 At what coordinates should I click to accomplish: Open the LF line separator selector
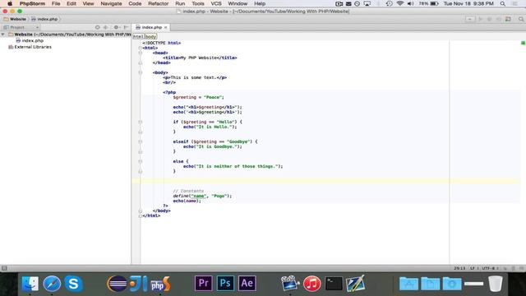[x=474, y=268]
